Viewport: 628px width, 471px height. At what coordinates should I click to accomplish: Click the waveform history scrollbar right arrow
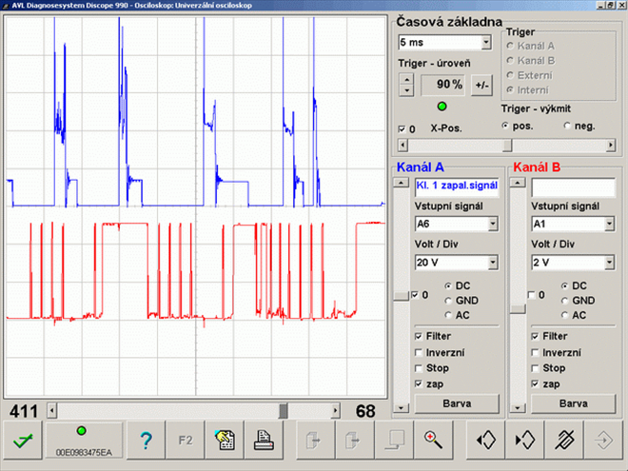pos(336,411)
